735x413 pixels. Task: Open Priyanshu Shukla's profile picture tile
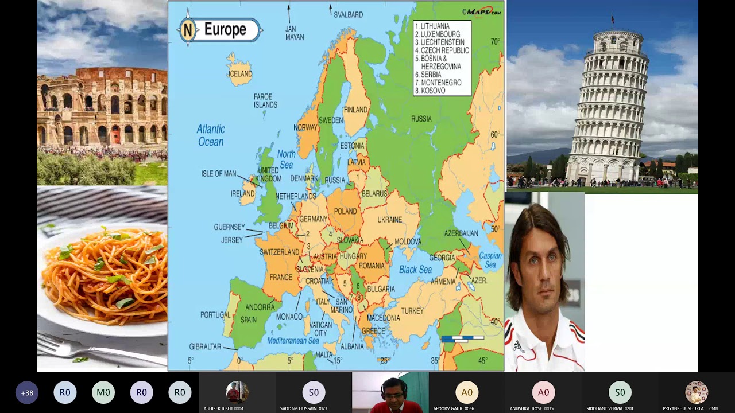697,392
